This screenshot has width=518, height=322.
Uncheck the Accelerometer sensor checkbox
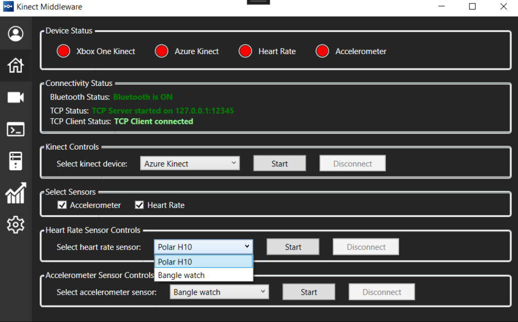tap(62, 205)
